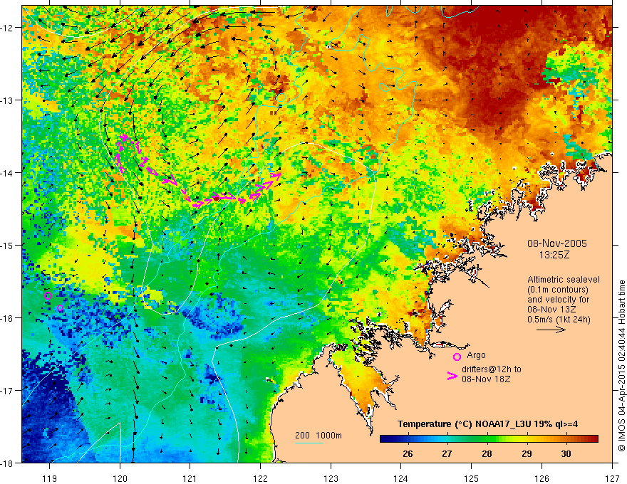This screenshot has height=484, width=627.
Task: Click the latitude axis label '-18'
Action: click(x=7, y=463)
